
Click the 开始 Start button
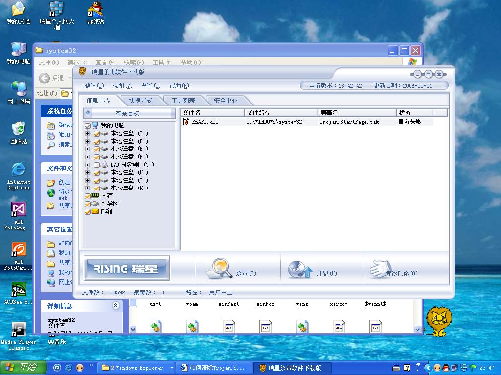[x=23, y=368]
